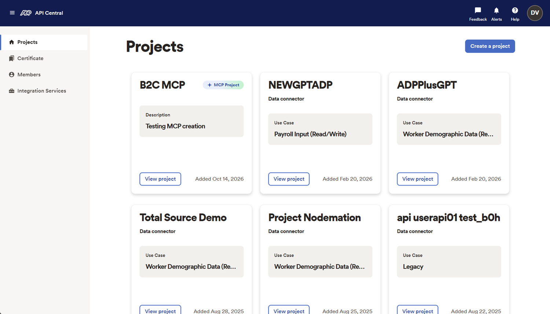Show Alerts via the bell icon
Viewport: 550px width, 314px height.
pyautogui.click(x=496, y=10)
